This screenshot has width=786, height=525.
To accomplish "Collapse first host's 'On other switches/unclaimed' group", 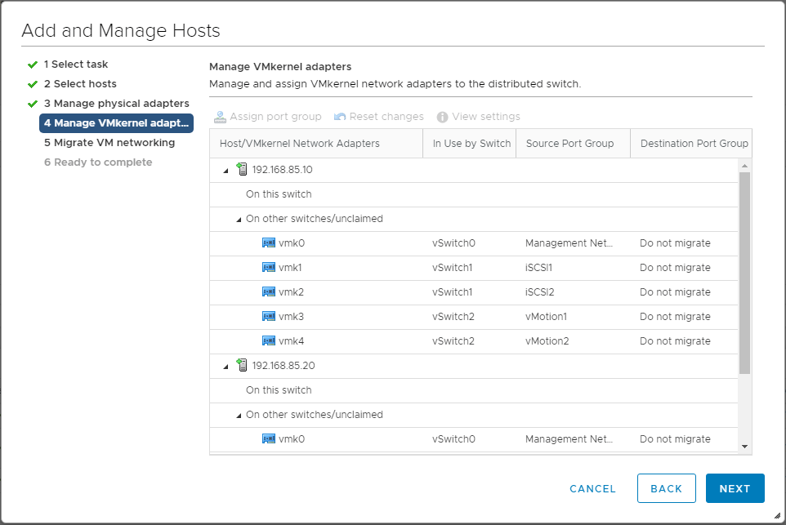I will pos(239,219).
